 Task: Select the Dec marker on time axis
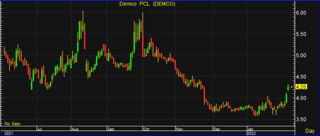pos(216,129)
